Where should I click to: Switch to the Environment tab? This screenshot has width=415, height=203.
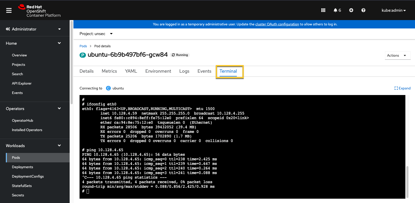158,71
